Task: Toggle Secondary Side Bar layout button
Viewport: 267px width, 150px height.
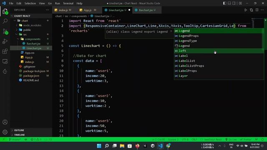Action: coord(234,3)
